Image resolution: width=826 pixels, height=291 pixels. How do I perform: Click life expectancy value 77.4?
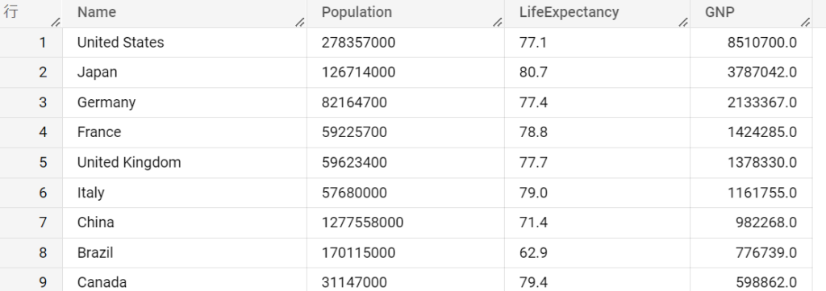[533, 102]
